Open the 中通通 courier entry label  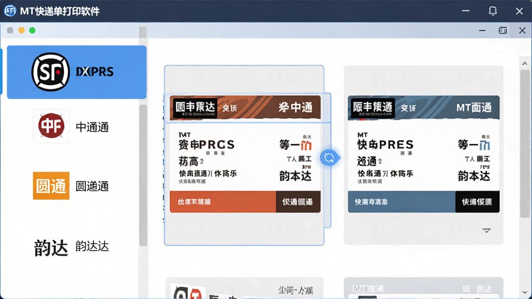tap(92, 127)
